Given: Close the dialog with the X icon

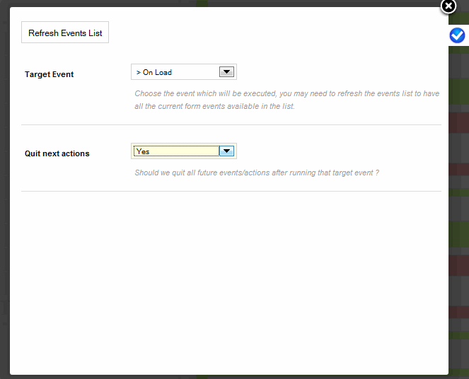Looking at the screenshot, I should 448,6.
